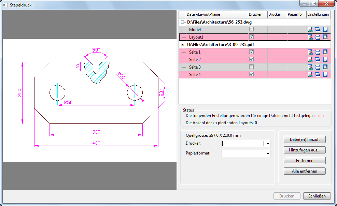Collapse the 3-09-235.pdf file node
This screenshot has height=206, width=337.
click(183, 45)
